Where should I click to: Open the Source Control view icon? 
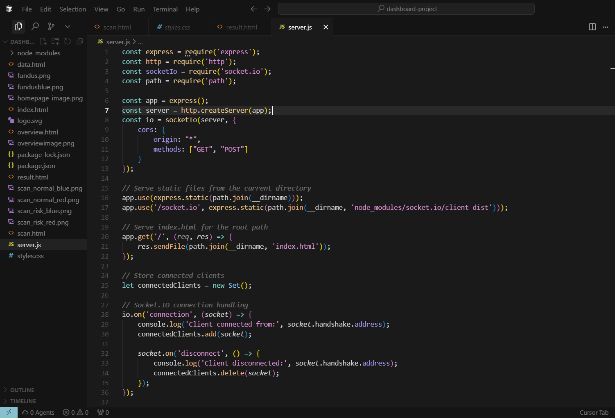(51, 27)
